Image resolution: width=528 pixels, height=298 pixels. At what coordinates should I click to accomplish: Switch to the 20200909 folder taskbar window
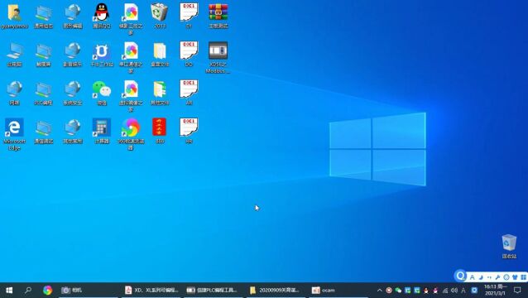click(275, 290)
